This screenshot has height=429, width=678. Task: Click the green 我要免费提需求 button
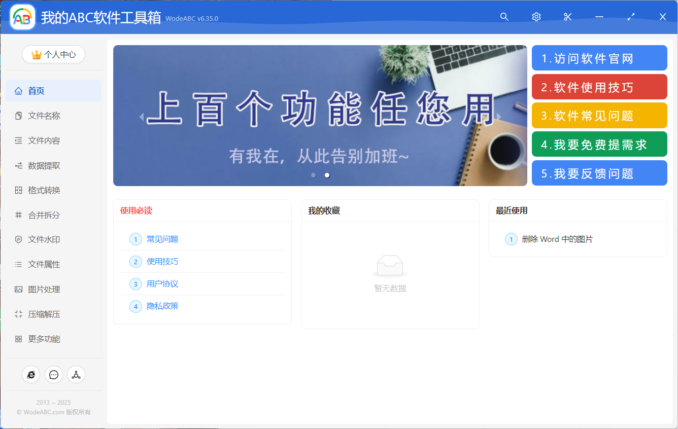pyautogui.click(x=599, y=145)
